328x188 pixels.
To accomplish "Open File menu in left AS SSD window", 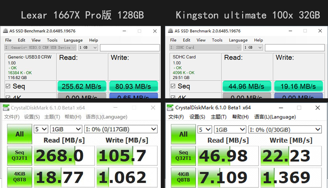I will (8, 40).
